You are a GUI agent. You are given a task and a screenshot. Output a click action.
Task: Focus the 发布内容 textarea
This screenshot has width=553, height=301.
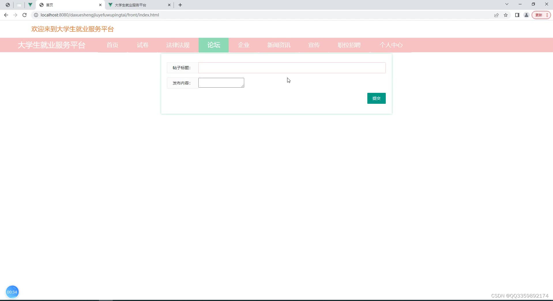221,83
